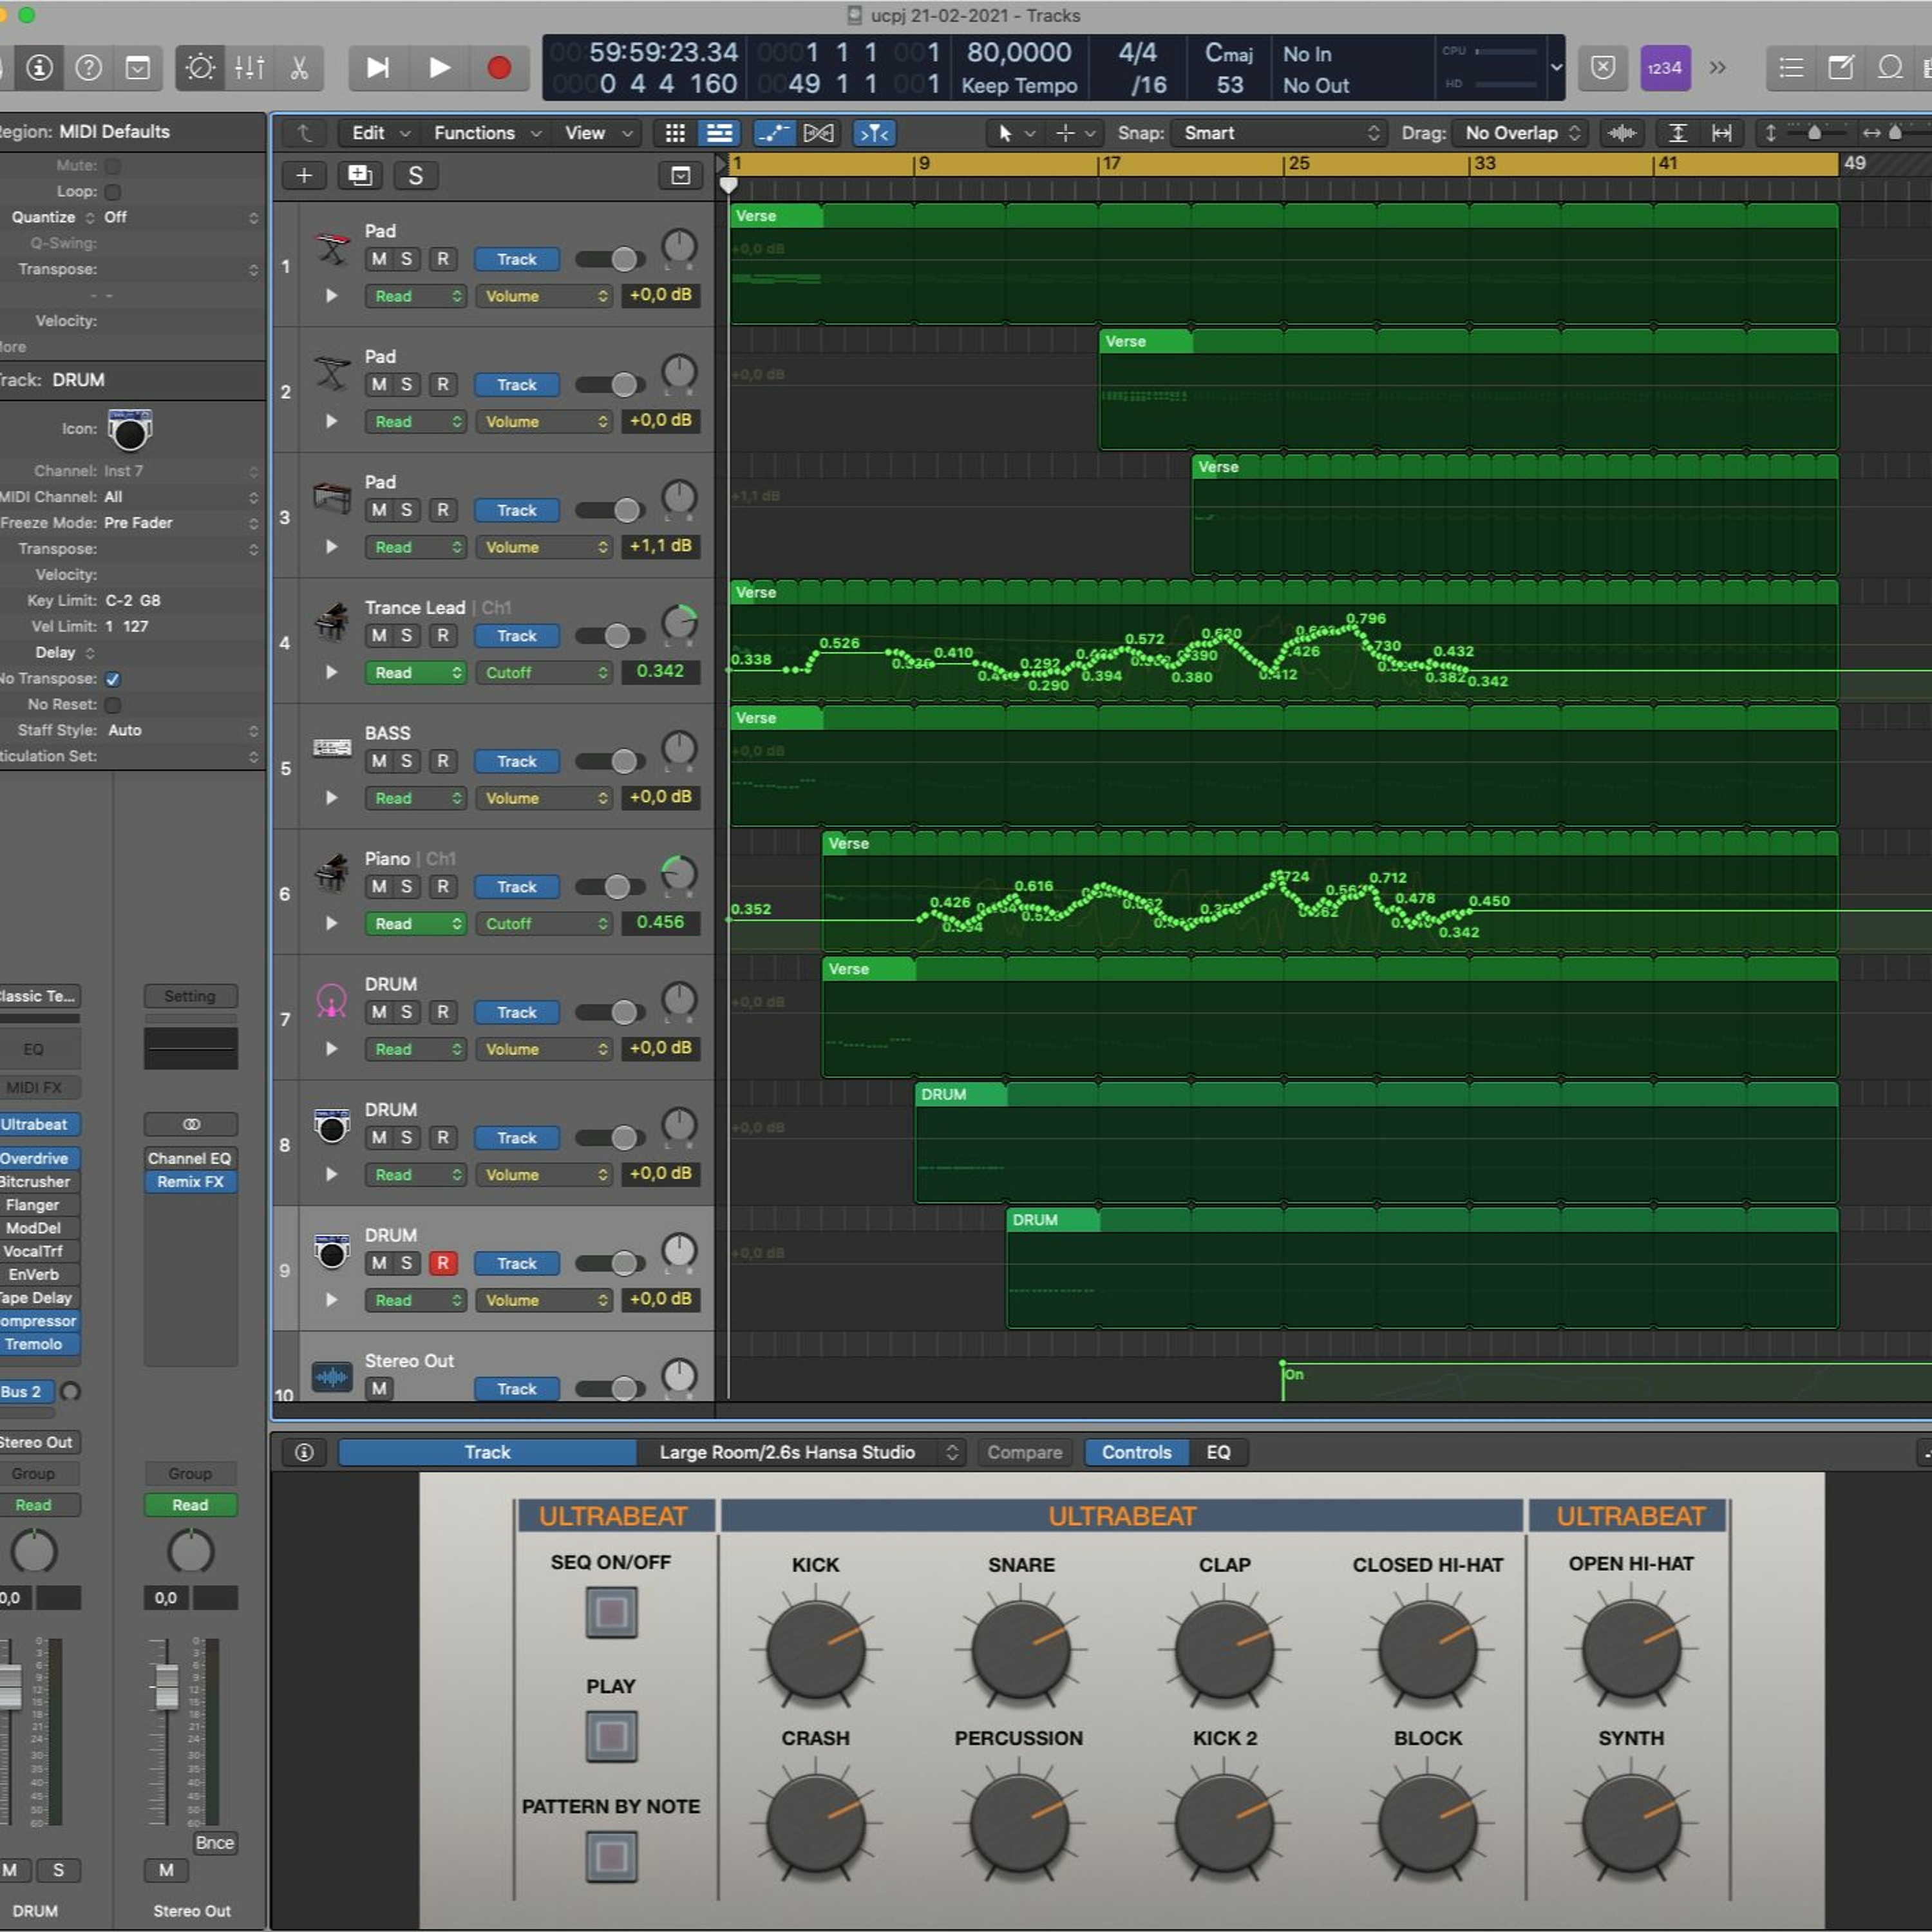Click the KICK knob in Ultrabeat
Screen dimensions: 1932x1932
click(816, 1651)
